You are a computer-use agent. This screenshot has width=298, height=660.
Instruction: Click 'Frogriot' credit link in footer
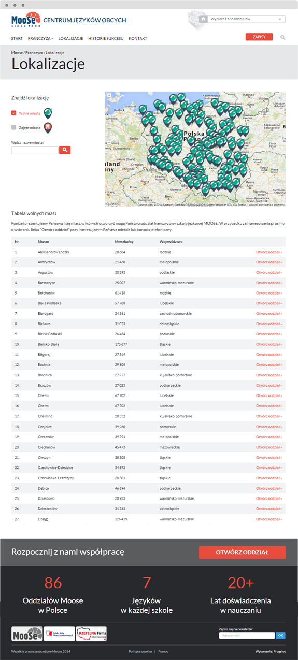point(279,651)
